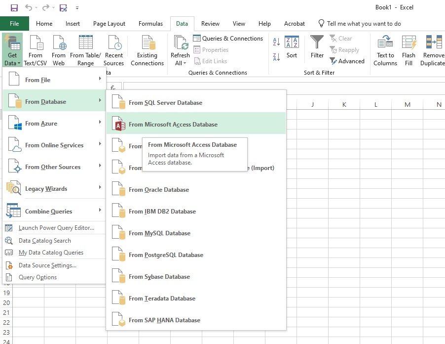Image resolution: width=445 pixels, height=344 pixels.
Task: Select From Oracle Database
Action: pos(196,189)
